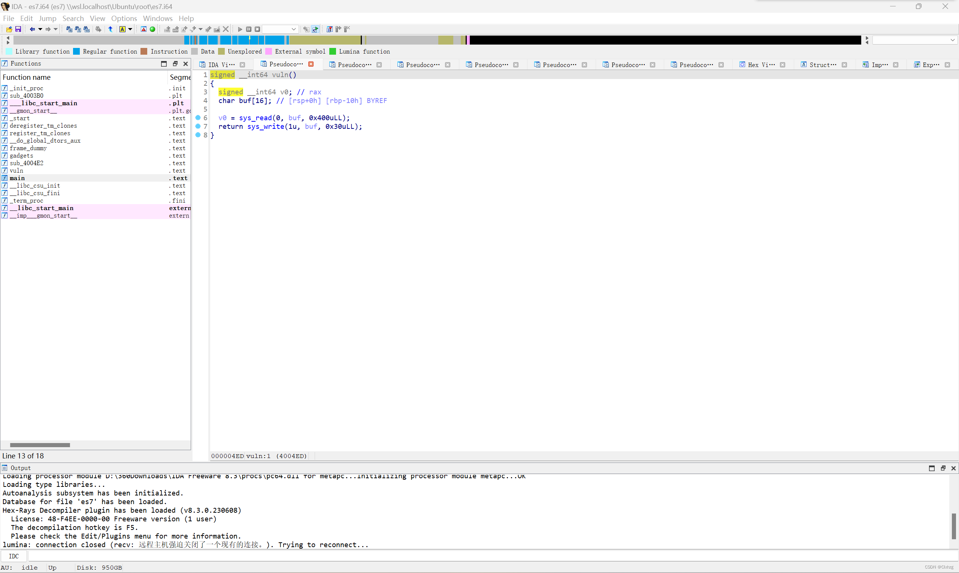Open a file with the folder icon

(x=9, y=29)
